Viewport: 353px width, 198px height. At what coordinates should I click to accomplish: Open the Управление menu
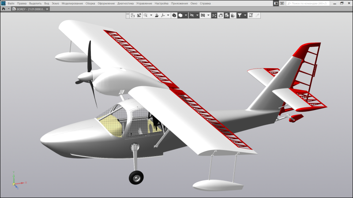tap(144, 4)
